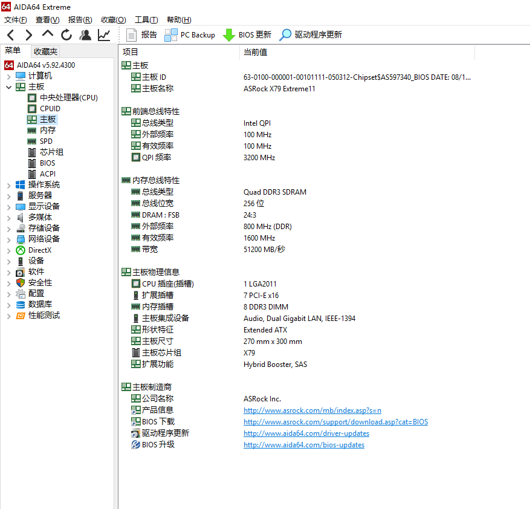Open the line graph chart icon in the toolbar
530x509 pixels.
[x=104, y=35]
